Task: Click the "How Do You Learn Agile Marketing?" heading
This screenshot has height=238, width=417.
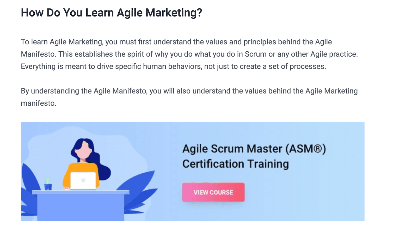Action: tap(111, 13)
